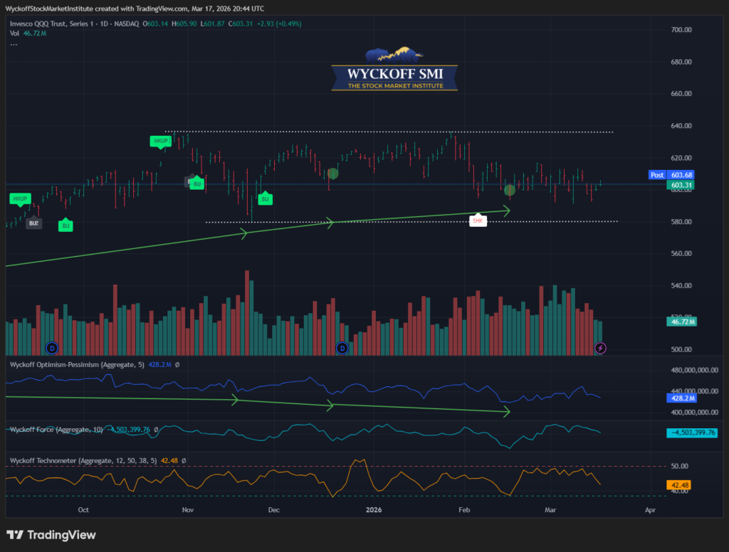Click the Wyckoff Optimism-Pessimism indicator title

click(77, 365)
